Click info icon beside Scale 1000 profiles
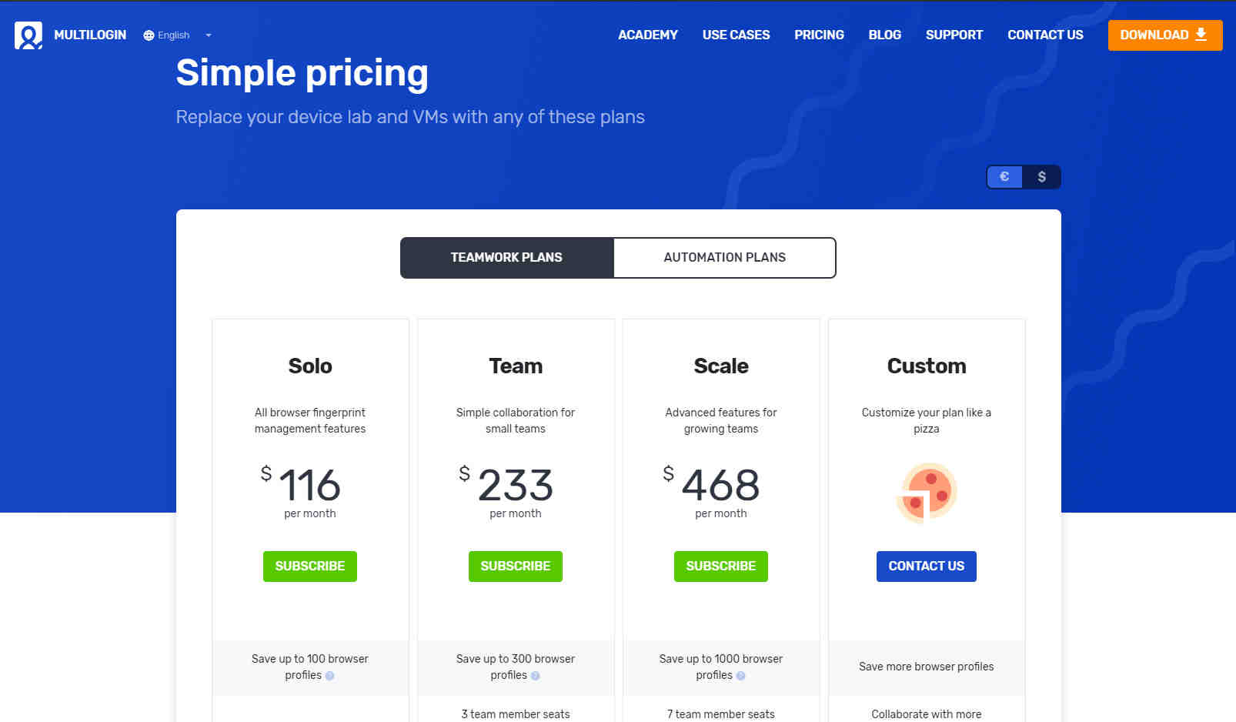Viewport: 1236px width, 722px height. (740, 676)
